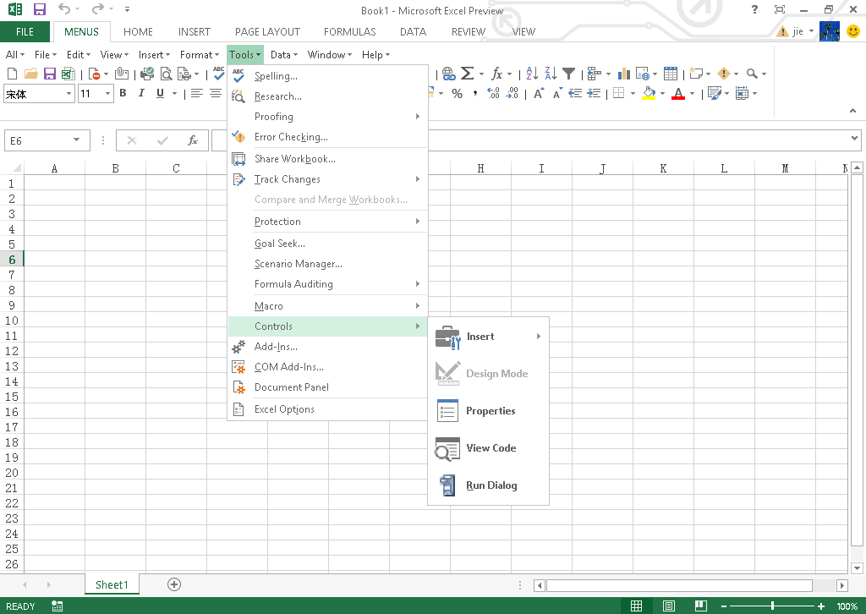The height and width of the screenshot is (614, 866).
Task: Click the Increase Font Size icon
Action: 539,94
